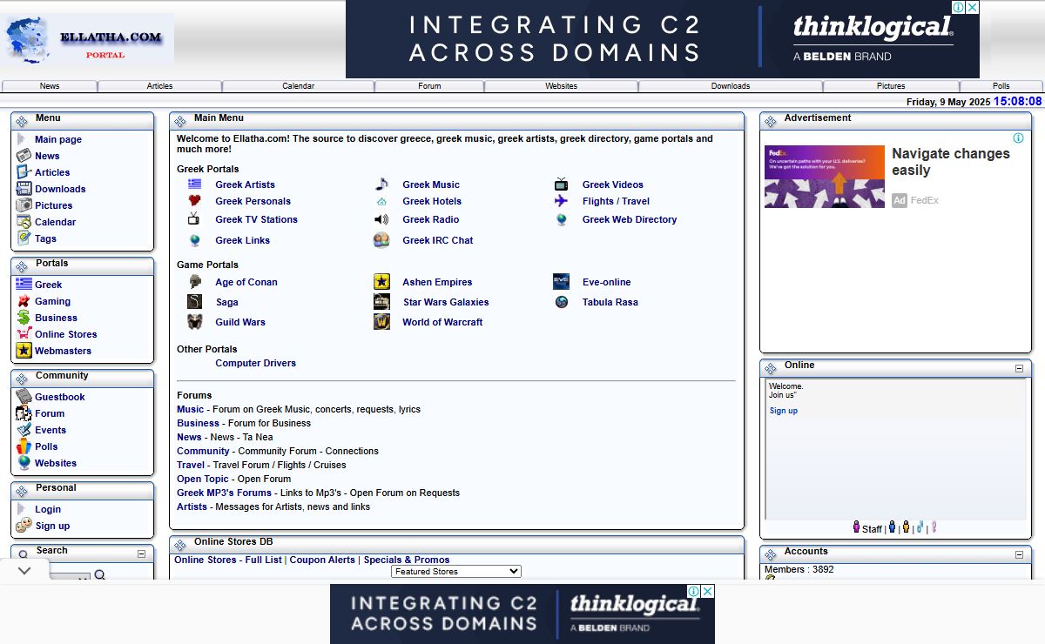The width and height of the screenshot is (1045, 644).
Task: Open Articles in the top navigation bar
Action: 160,86
